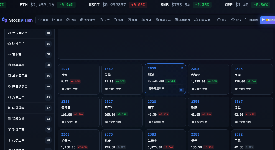Open stock code 2375 凱美

tap(109, 134)
